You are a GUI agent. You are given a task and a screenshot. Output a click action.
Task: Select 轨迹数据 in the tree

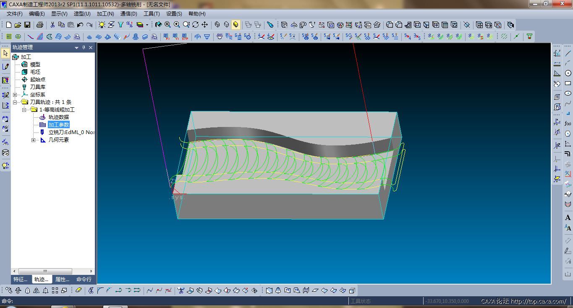click(58, 117)
